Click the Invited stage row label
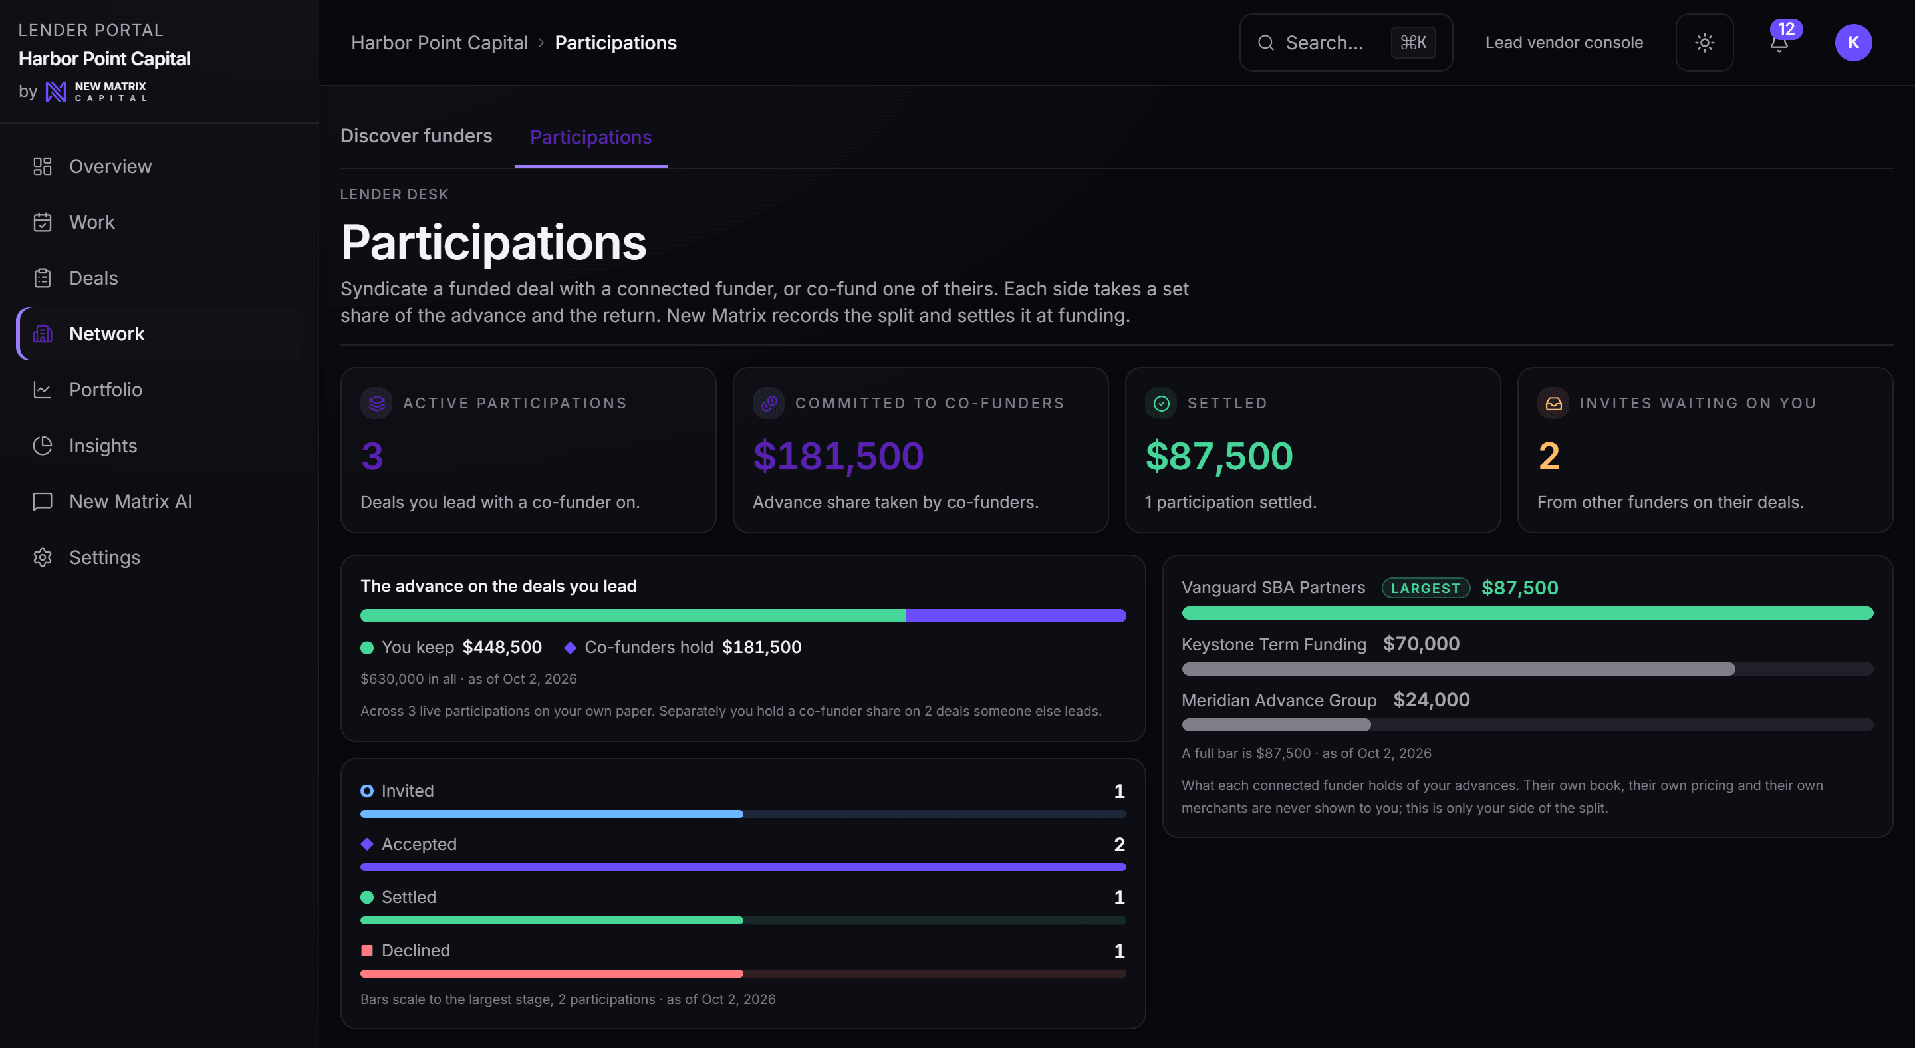Viewport: 1915px width, 1048px height. (x=408, y=791)
